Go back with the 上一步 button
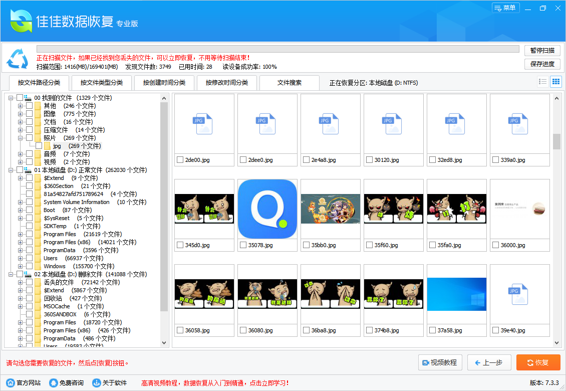Screen dimensions: 566x391 coord(489,362)
